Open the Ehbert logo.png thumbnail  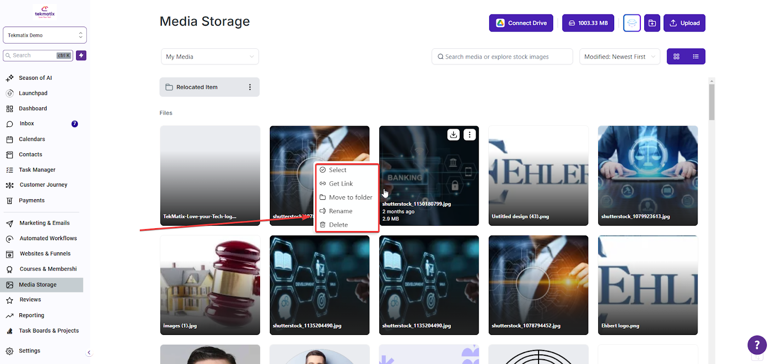(x=648, y=285)
